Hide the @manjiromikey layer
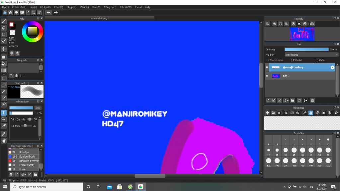340x191 pixels. [267, 67]
